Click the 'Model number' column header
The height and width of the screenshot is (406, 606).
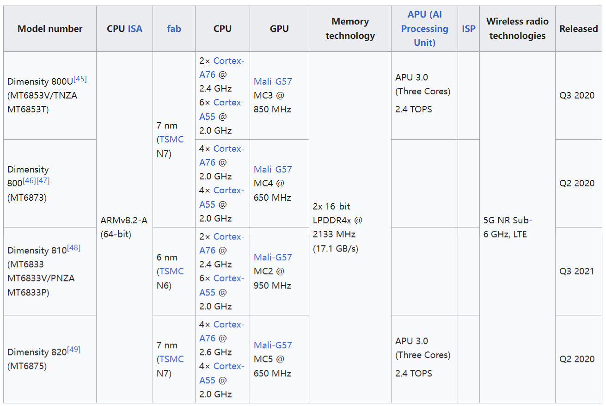[50, 29]
